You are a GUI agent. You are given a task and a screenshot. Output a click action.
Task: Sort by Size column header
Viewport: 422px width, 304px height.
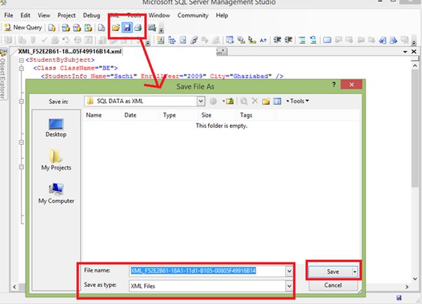tap(217, 115)
